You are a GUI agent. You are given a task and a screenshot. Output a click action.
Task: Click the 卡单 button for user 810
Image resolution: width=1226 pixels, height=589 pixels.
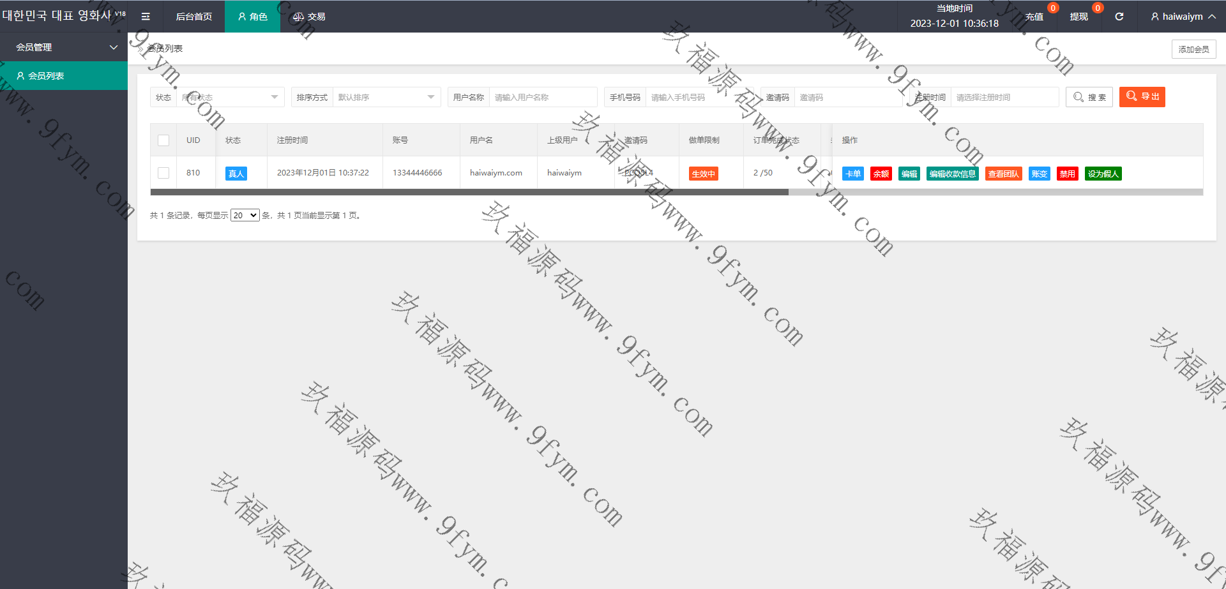[x=852, y=174]
